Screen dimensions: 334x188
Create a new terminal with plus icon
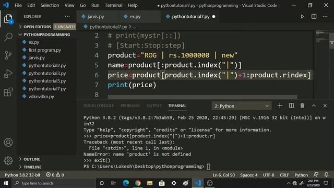coord(280,105)
